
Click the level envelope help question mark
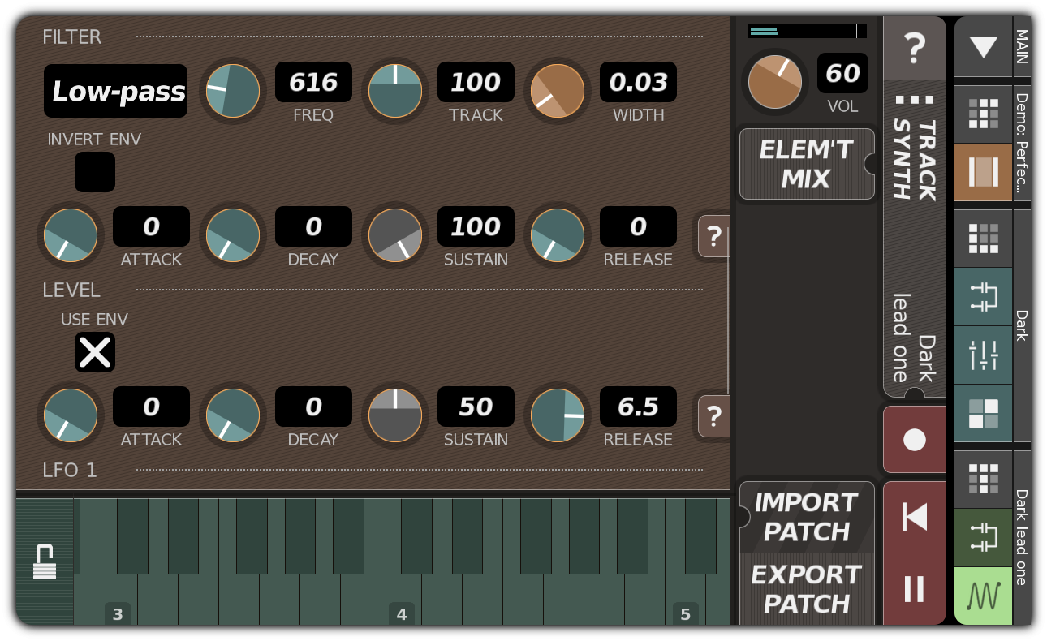pos(713,417)
